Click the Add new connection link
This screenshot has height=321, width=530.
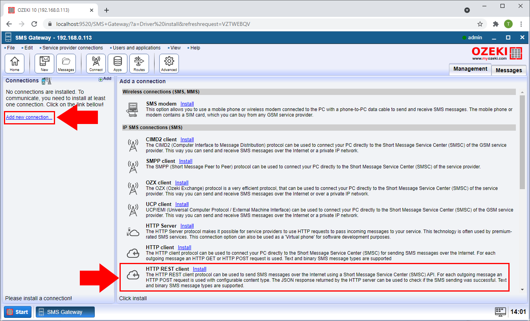point(29,117)
